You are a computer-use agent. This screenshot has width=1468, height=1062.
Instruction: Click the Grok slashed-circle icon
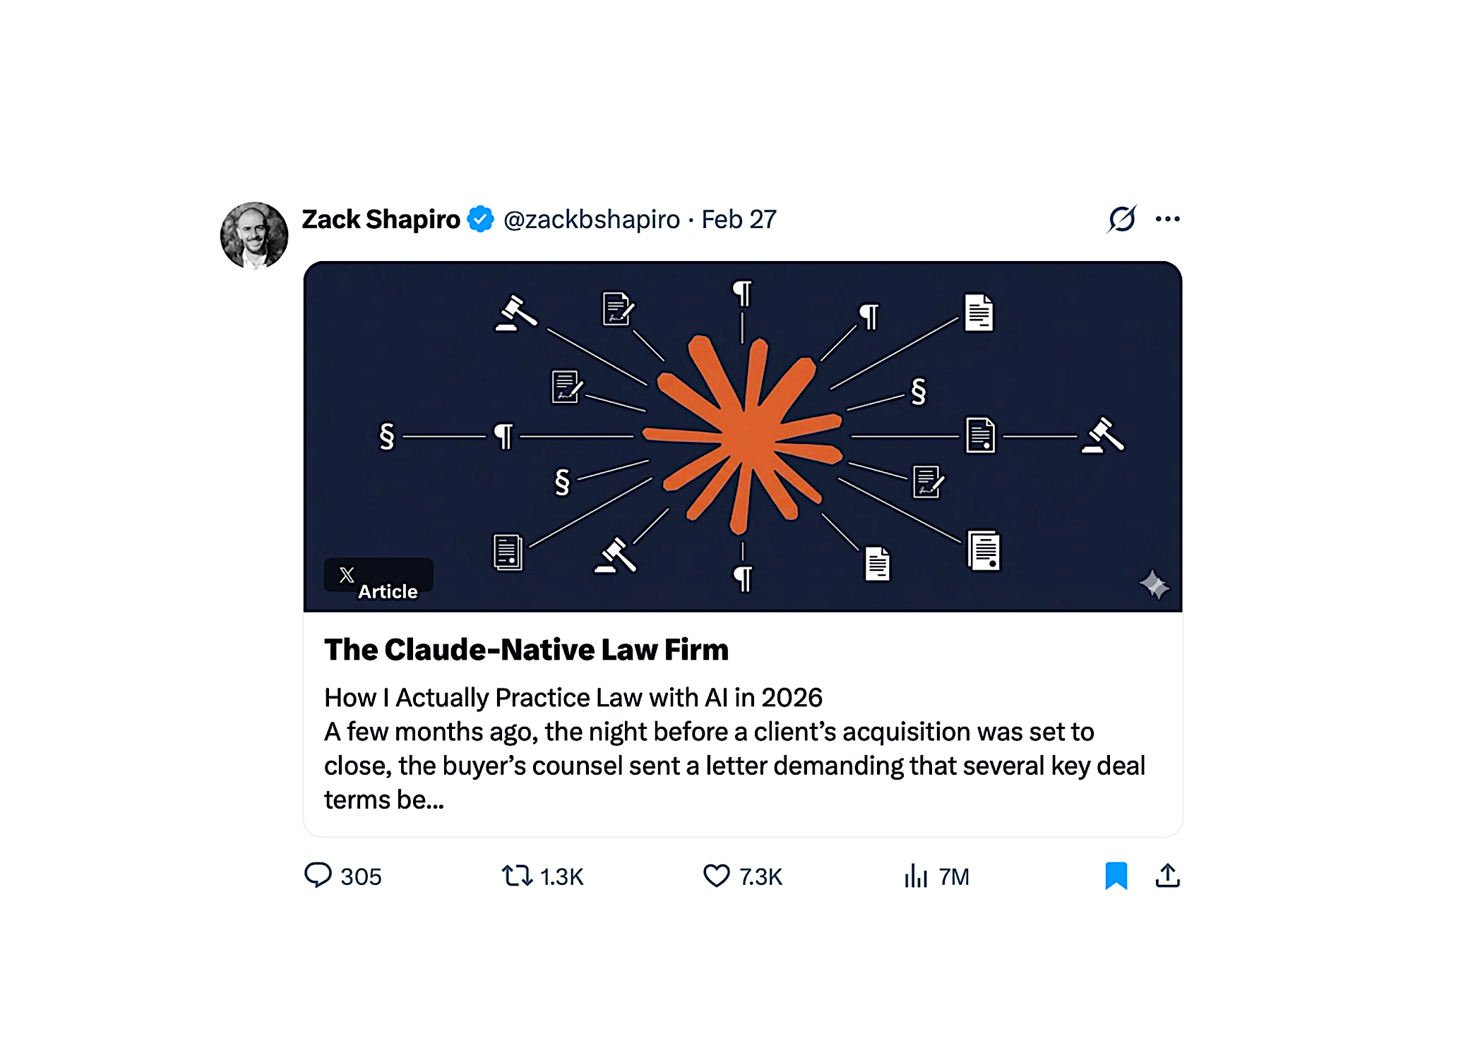tap(1121, 219)
